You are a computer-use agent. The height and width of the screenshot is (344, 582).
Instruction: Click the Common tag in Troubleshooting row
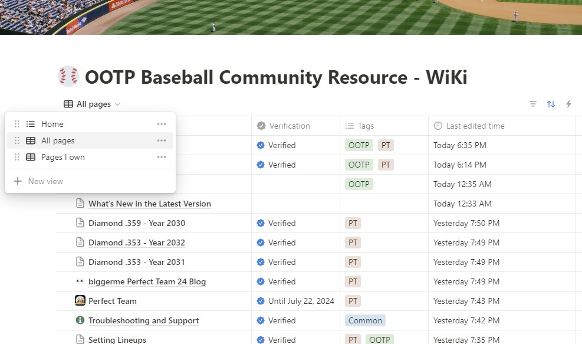tap(365, 320)
